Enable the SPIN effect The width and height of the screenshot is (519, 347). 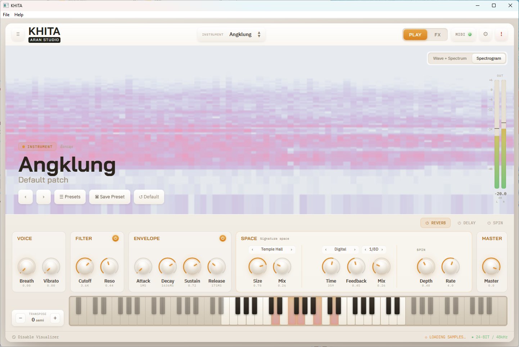[495, 223]
